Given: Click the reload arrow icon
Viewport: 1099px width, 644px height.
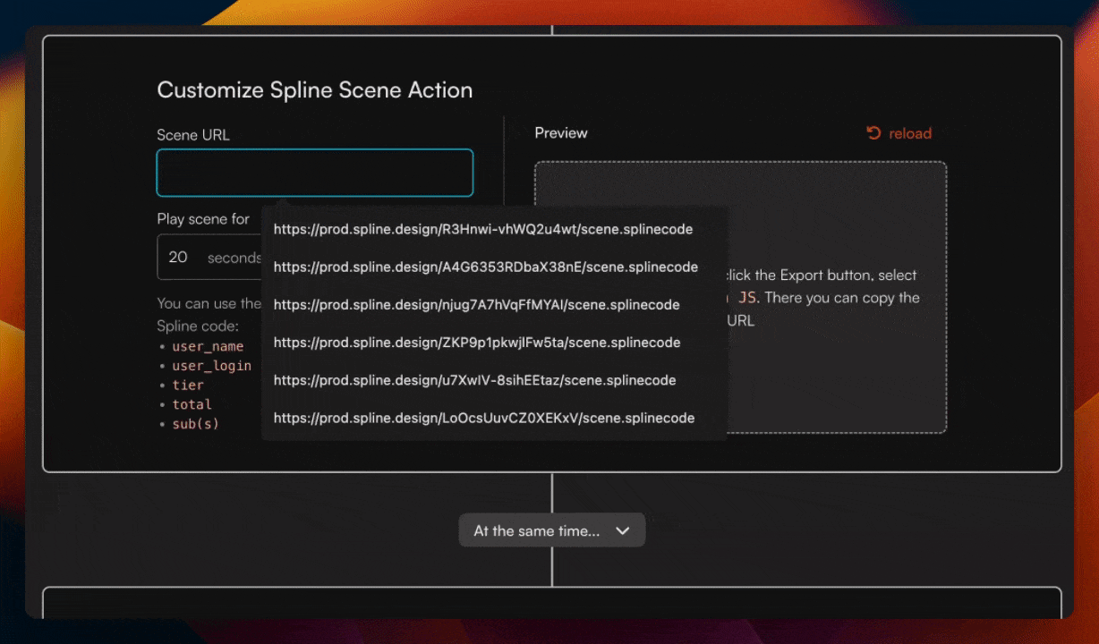Looking at the screenshot, I should tap(873, 133).
